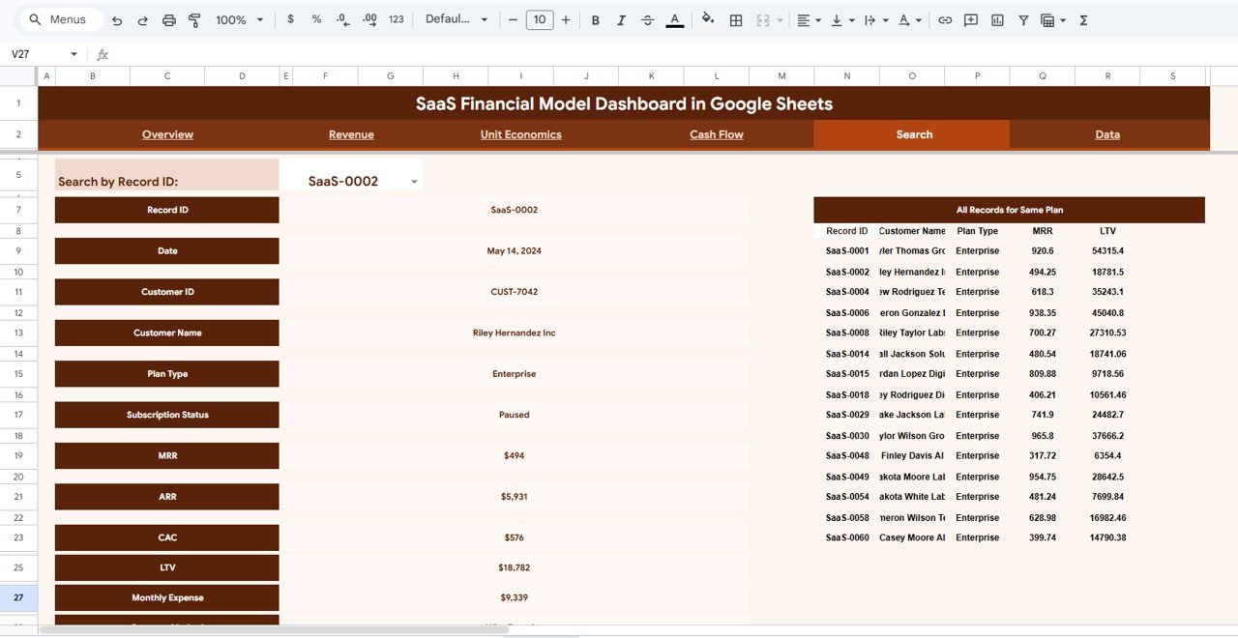
Task: Toggle italic formatting
Action: [621, 18]
